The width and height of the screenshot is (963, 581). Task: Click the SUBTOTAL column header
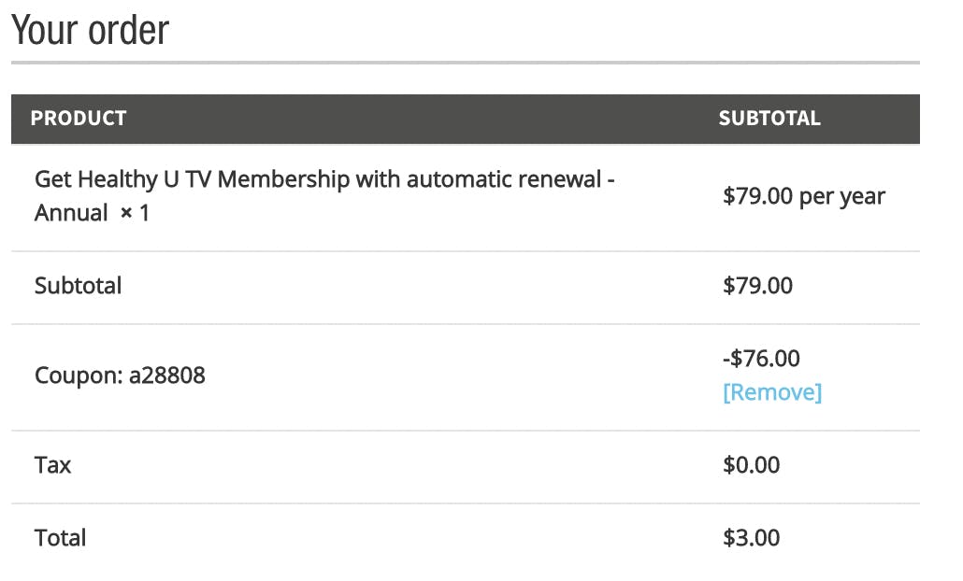click(769, 119)
